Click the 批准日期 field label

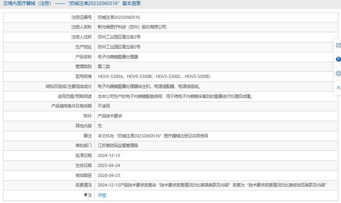point(83,155)
